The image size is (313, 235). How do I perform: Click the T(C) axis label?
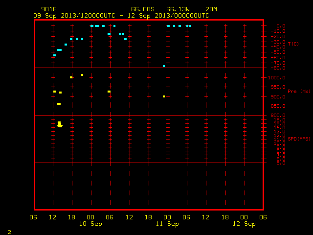click(293, 44)
